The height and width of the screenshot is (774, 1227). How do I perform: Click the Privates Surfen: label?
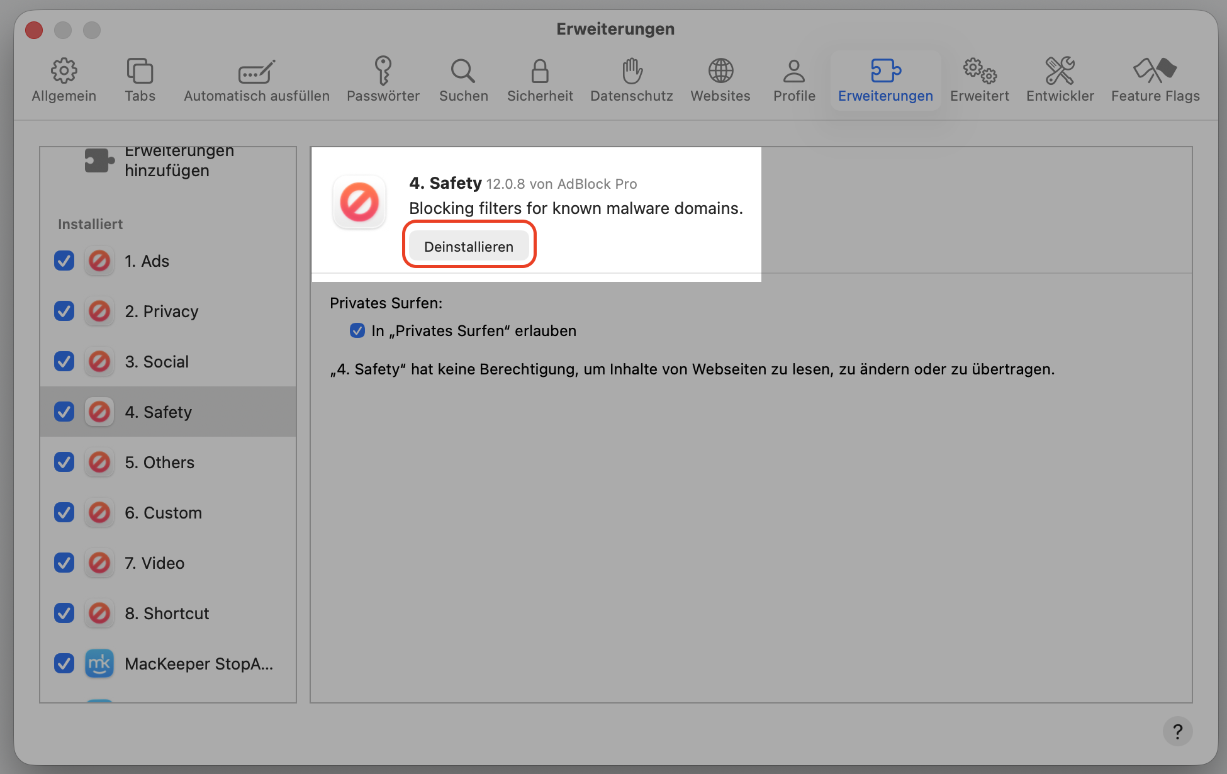pyautogui.click(x=386, y=303)
